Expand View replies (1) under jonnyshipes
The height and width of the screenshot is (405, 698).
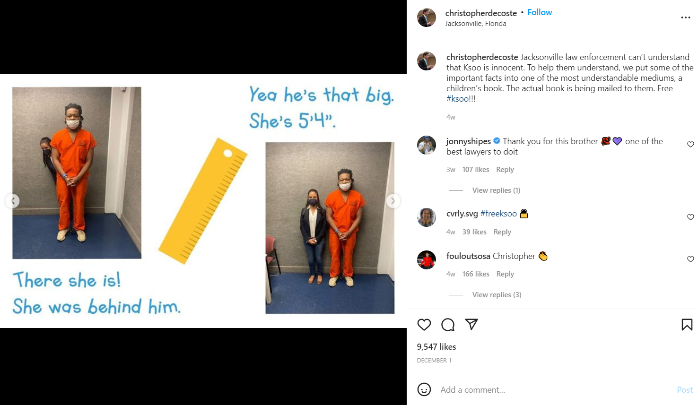click(x=496, y=190)
